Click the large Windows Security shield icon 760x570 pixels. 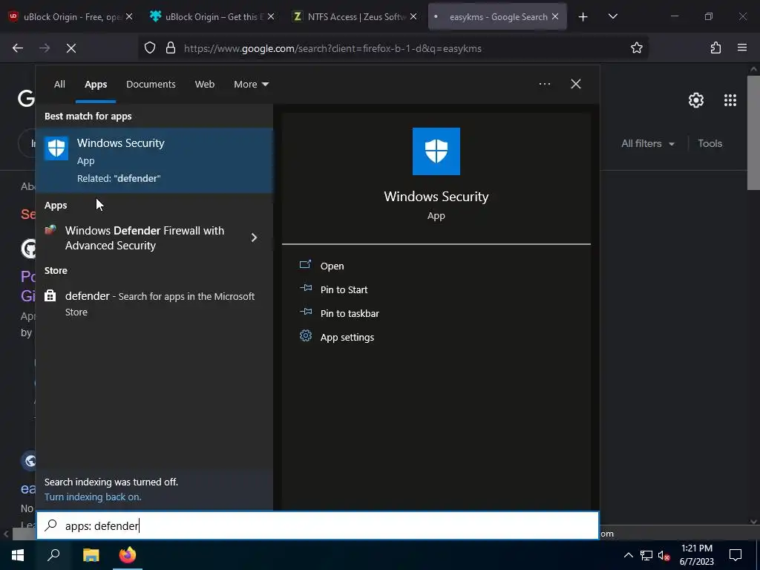point(436,151)
